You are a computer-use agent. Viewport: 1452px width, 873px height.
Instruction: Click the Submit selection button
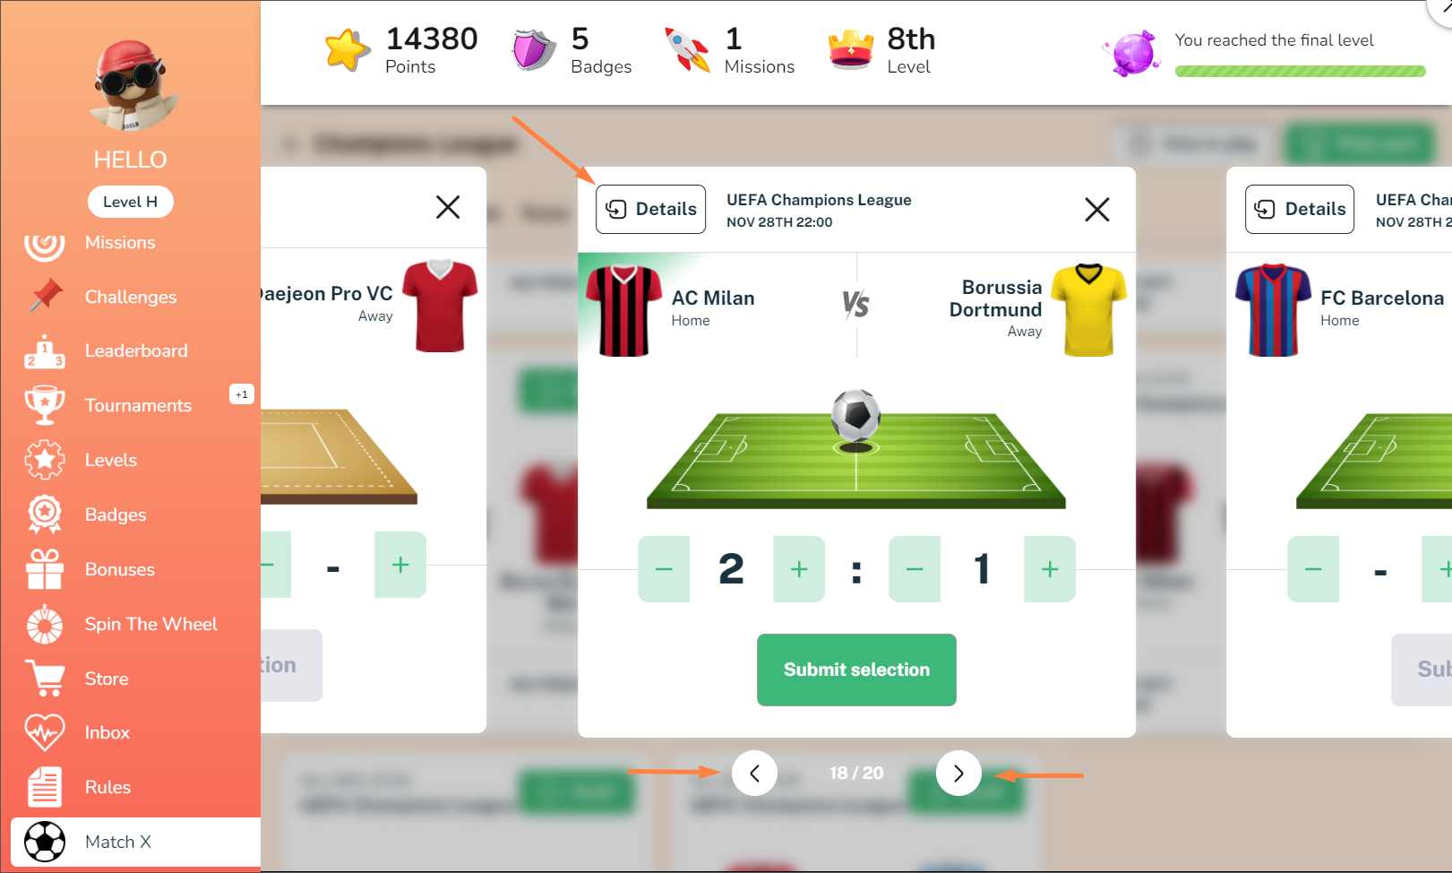click(856, 670)
